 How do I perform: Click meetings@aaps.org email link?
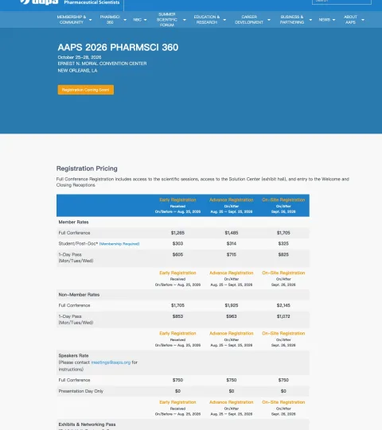(x=111, y=362)
